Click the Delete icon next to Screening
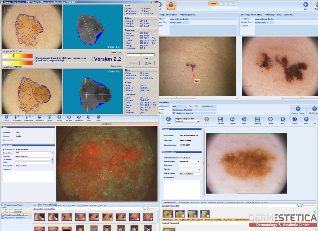This screenshot has height=231, width=318. 270,119
